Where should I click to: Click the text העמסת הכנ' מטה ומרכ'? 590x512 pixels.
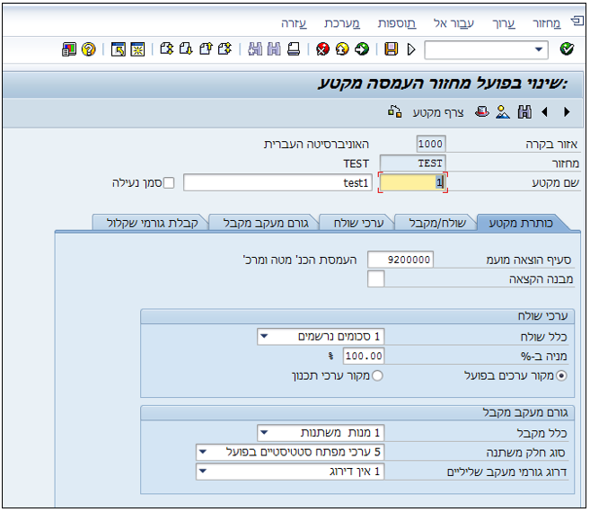tap(300, 260)
